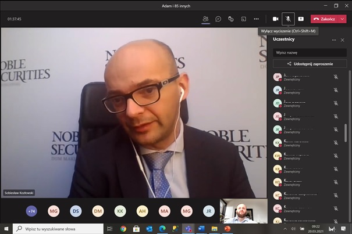Click the Zakończ button to leave meeting
Image resolution: width=352 pixels, height=234 pixels.
click(x=325, y=19)
